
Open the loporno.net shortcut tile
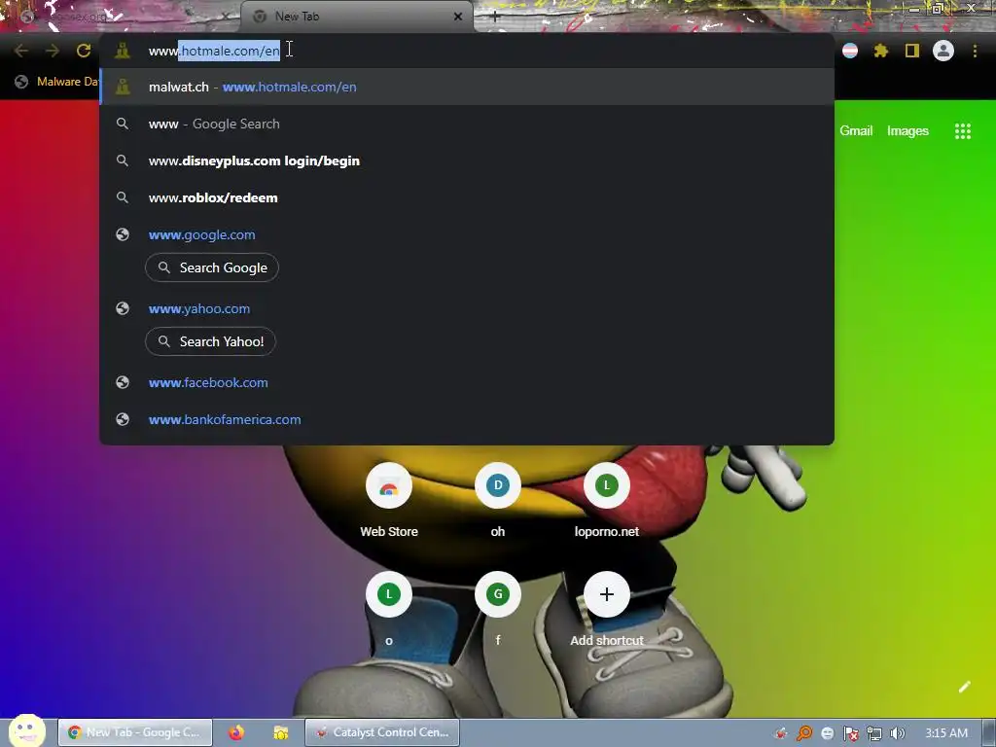click(607, 501)
